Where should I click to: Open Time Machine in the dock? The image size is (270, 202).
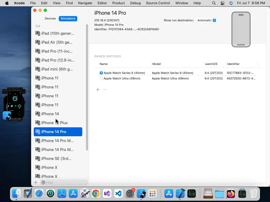pyautogui.click(x=50, y=193)
